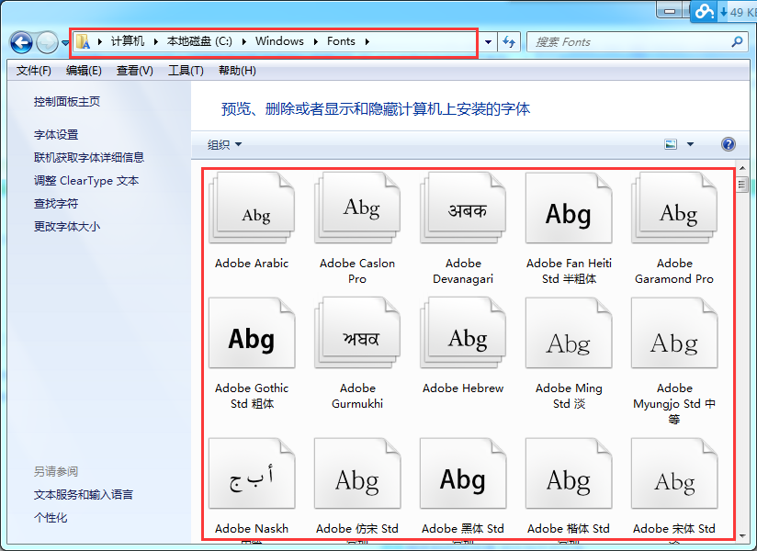Open view options dropdown arrow
Screen dimensions: 757x551
click(690, 144)
